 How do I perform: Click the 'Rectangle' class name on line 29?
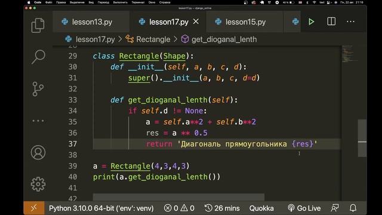[x=139, y=56]
